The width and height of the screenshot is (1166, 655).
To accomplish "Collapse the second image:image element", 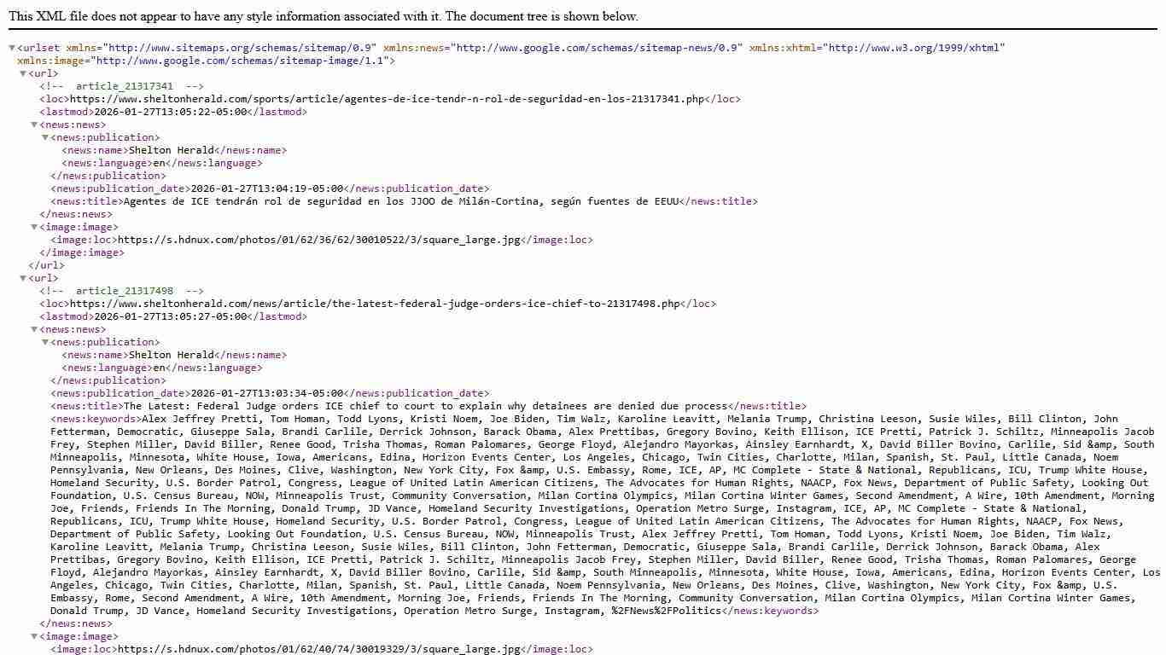I will coord(32,636).
